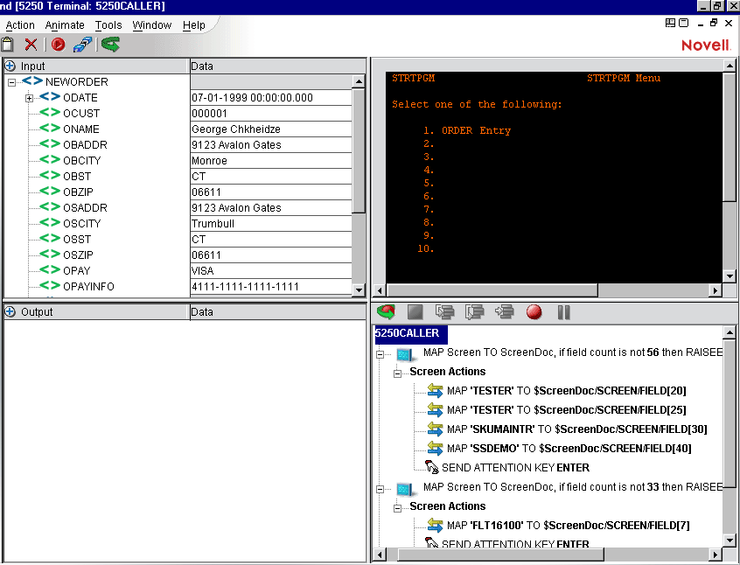740x565 pixels.
Task: Click the first step icon after the stop square
Action: point(444,312)
